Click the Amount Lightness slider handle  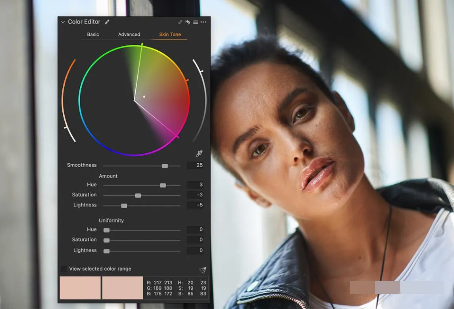pyautogui.click(x=124, y=206)
